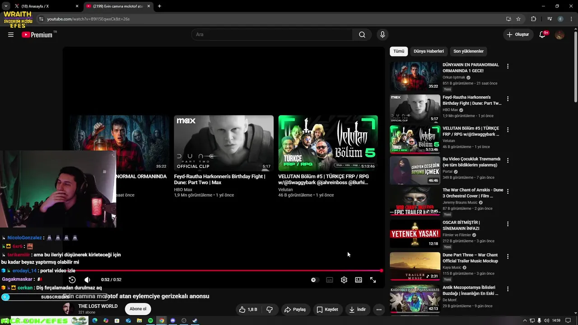Open THE LOST WORLD channel avatar
The height and width of the screenshot is (325, 578).
coord(68,309)
